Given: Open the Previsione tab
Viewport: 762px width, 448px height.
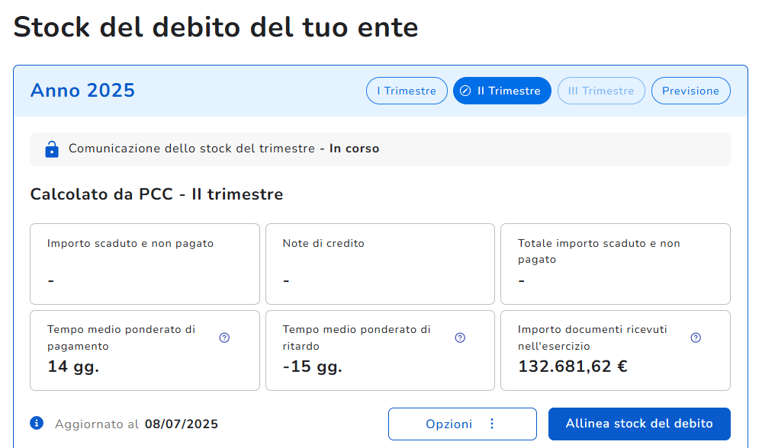Looking at the screenshot, I should [x=690, y=91].
